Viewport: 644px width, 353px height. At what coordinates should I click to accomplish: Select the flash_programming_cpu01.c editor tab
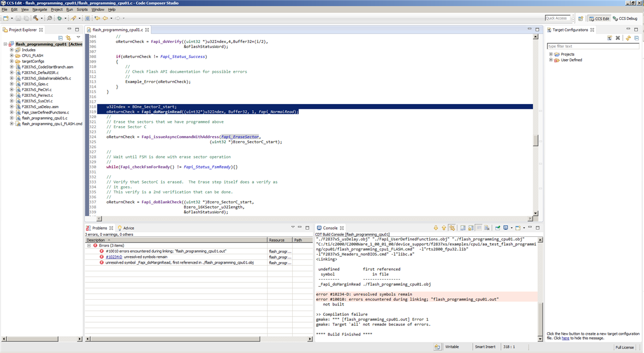pos(117,30)
